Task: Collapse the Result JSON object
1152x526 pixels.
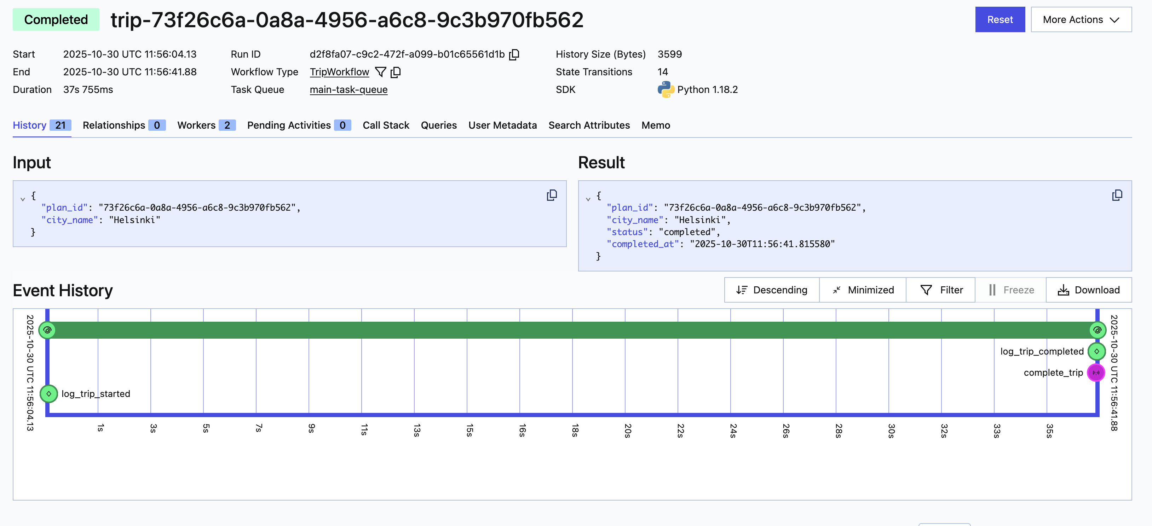Action: [588, 199]
